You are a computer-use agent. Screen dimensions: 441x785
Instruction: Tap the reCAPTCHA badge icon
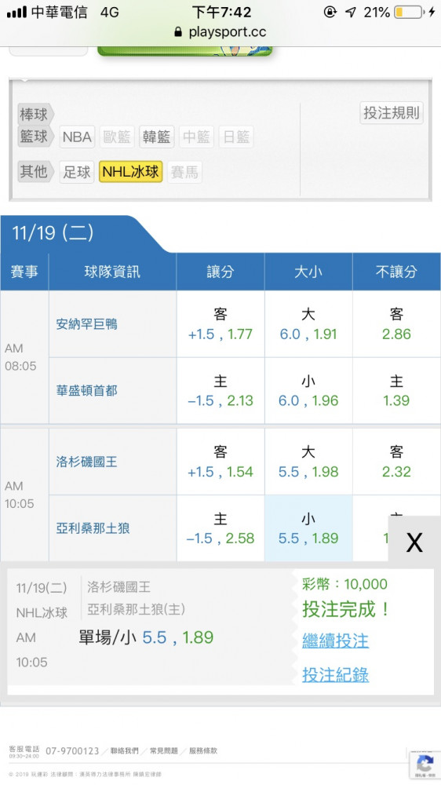pyautogui.click(x=425, y=765)
